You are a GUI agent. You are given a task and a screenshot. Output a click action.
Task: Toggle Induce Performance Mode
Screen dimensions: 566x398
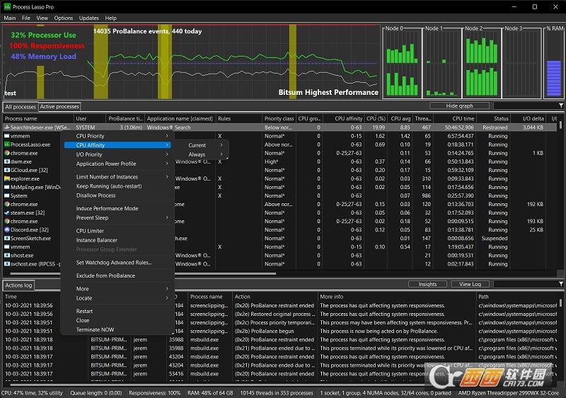[x=117, y=208]
